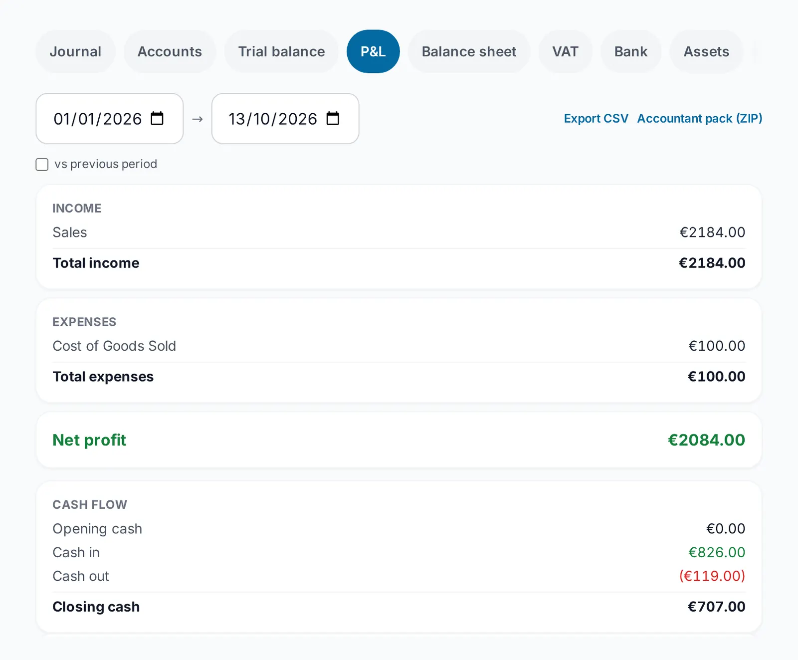Select the Sales income row label
The height and width of the screenshot is (660, 798).
(70, 232)
